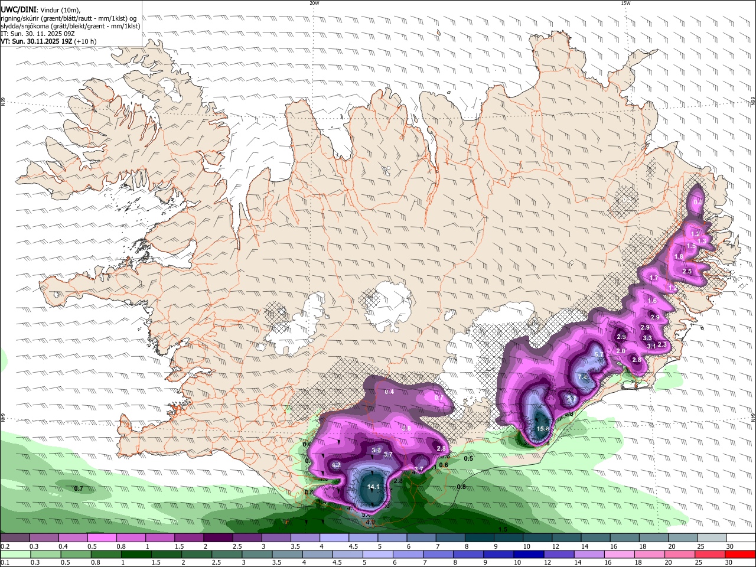
Task: Select the darkest green 1 swatch in lower legend row
Action: click(x=136, y=554)
